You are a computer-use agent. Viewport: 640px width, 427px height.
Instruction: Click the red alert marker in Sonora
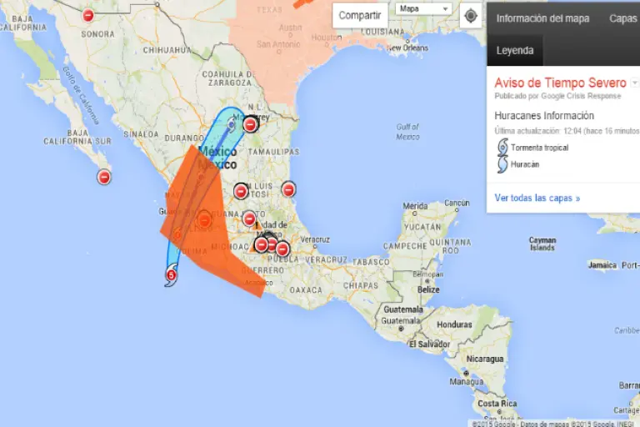[x=87, y=14]
